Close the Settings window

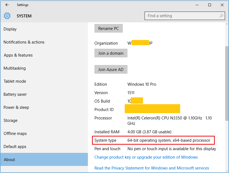222,5
